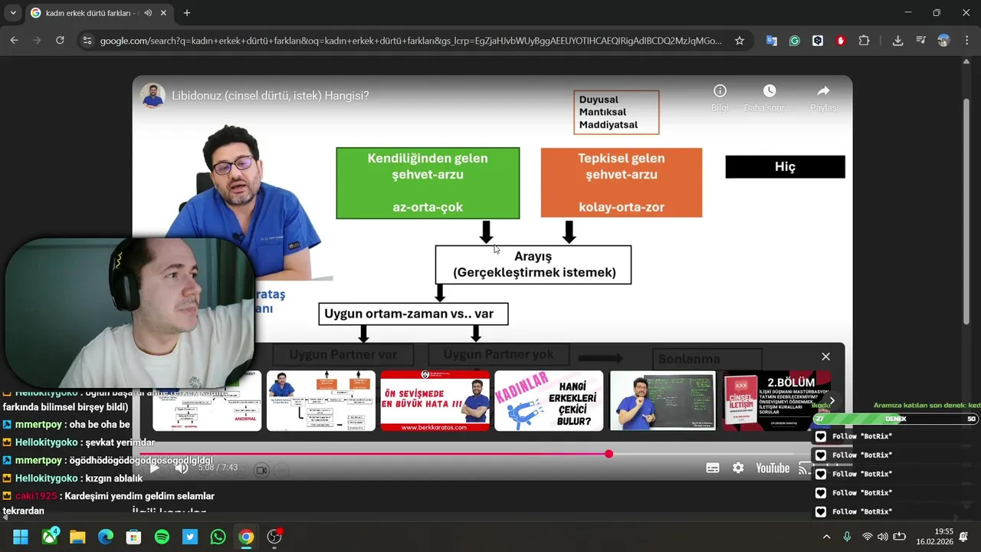Click the Paylaş share icon

823,91
